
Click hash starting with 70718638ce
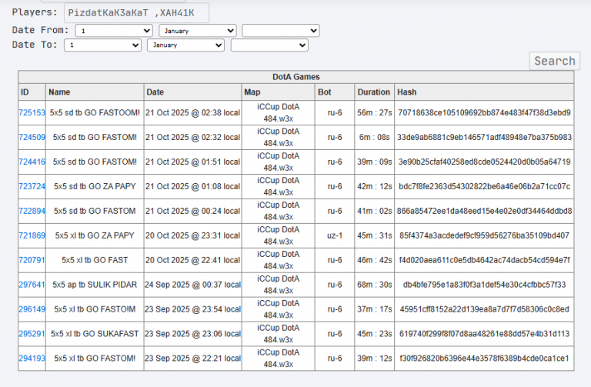[x=484, y=112]
